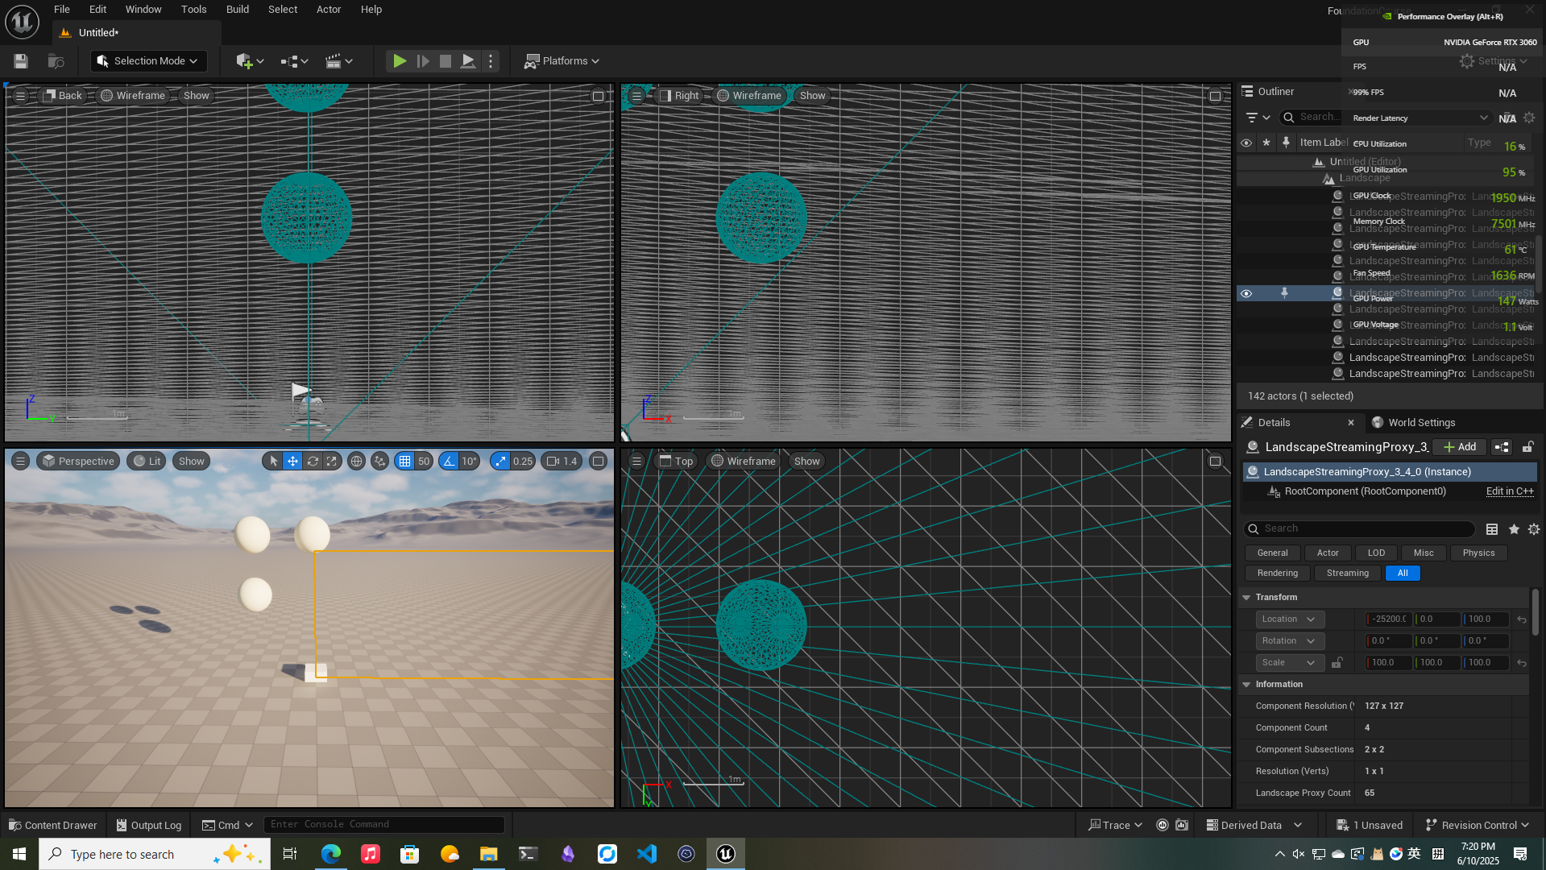The width and height of the screenshot is (1546, 870).
Task: Open Perspective viewport hamburger options menu
Action: (x=20, y=462)
